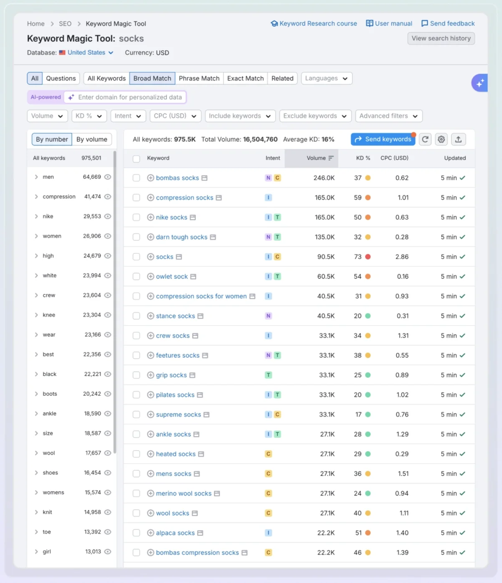Click the User manual book icon
Screen dimensions: 502x583
coord(370,23)
